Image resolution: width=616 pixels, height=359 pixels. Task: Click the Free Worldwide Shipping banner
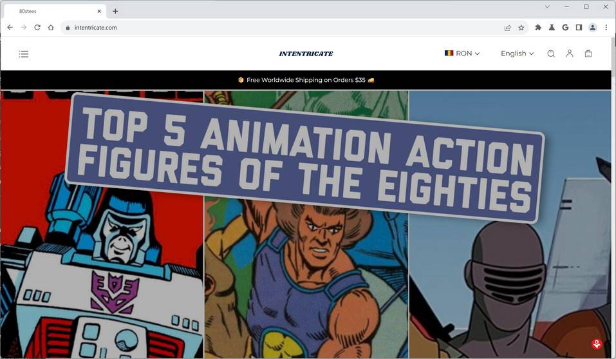pyautogui.click(x=306, y=80)
